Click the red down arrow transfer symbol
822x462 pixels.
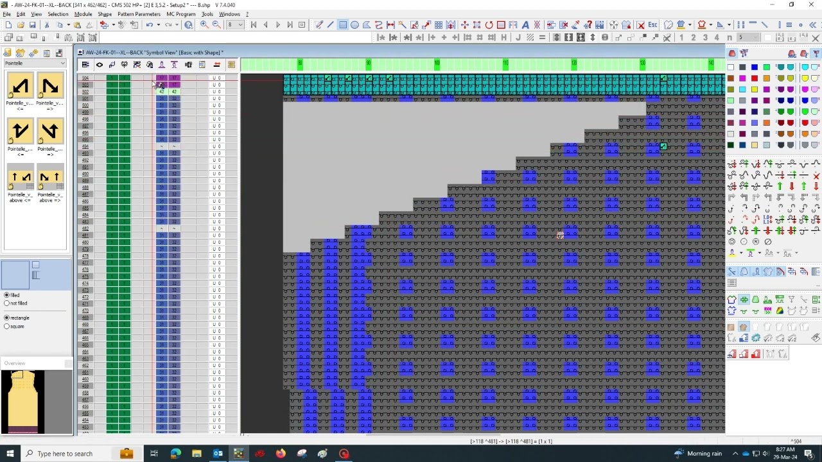[x=792, y=186]
